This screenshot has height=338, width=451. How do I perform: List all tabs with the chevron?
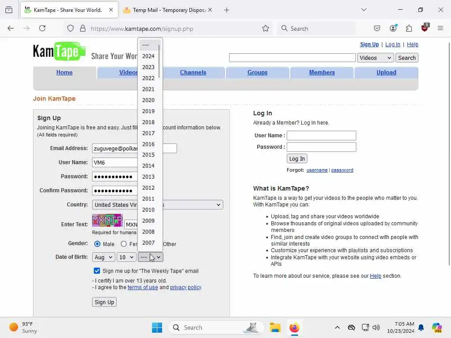[363, 10]
